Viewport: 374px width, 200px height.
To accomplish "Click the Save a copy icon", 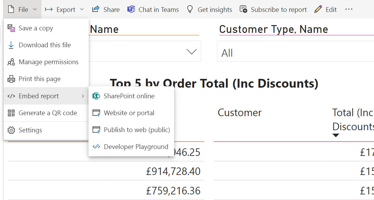I will 11,28.
